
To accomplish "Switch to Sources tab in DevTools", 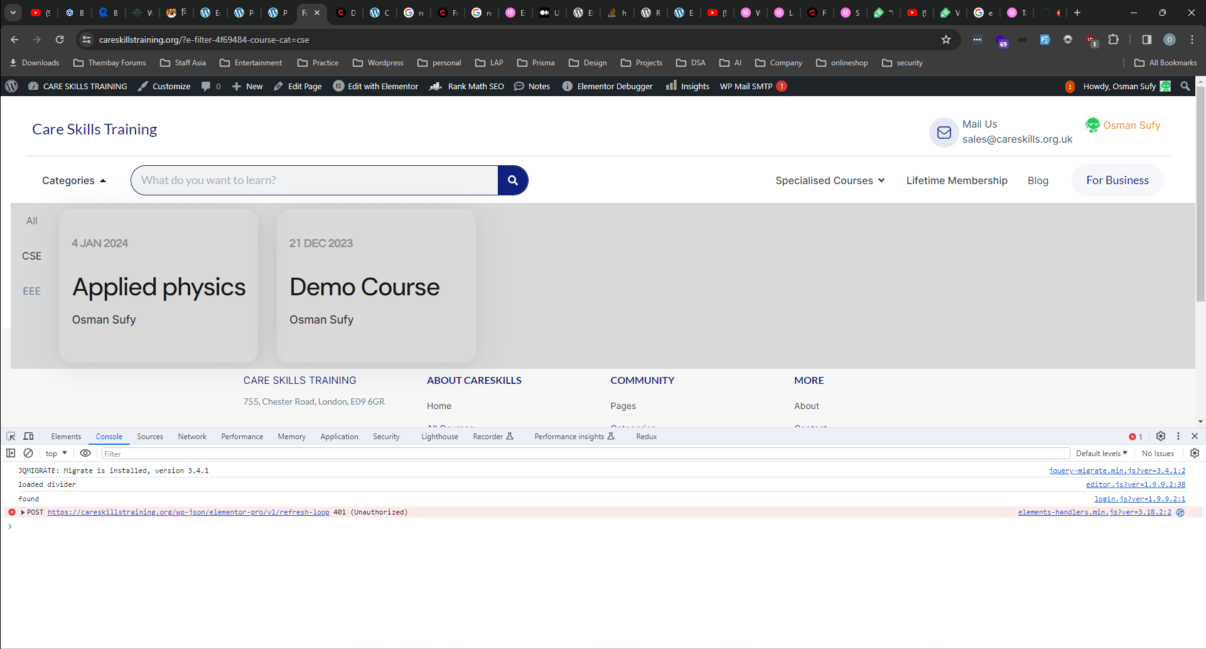I will [x=150, y=437].
